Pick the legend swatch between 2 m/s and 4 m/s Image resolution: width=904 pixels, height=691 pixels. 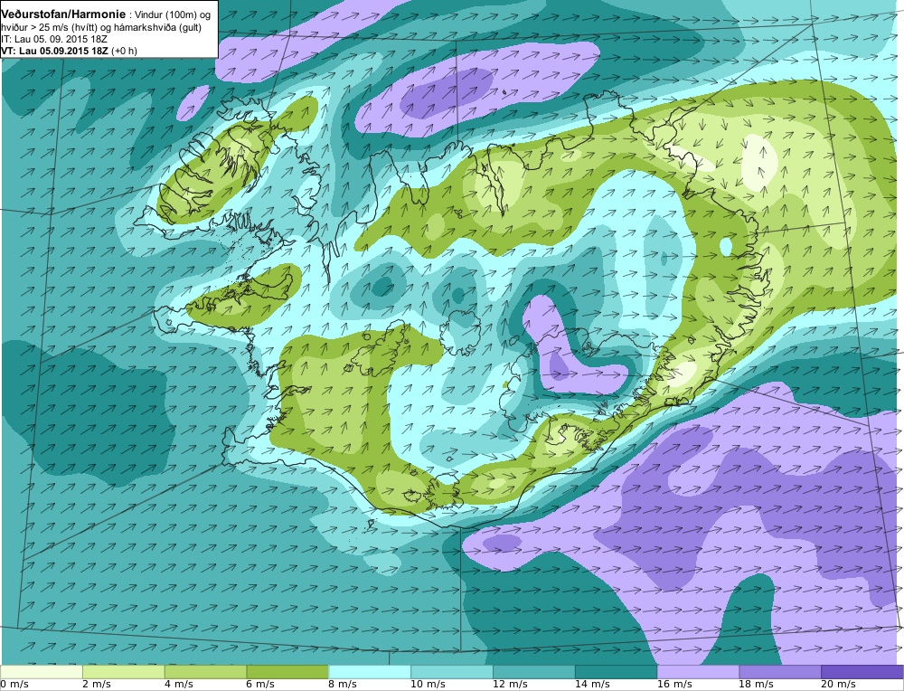click(x=123, y=671)
